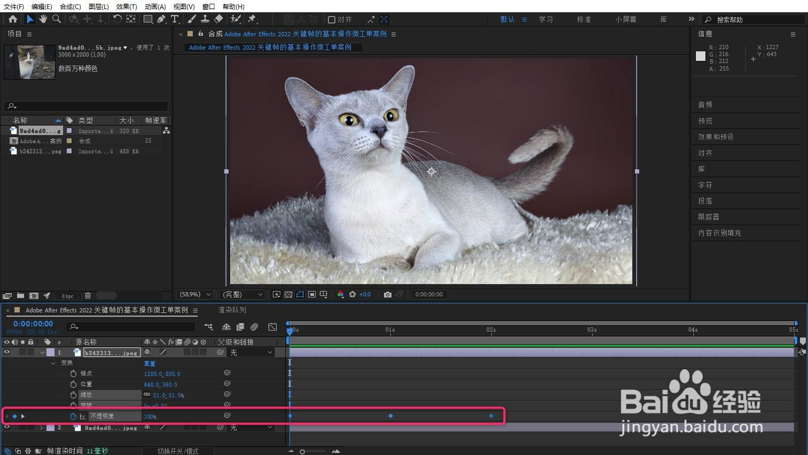
Task: Open the 编辑(E) menu
Action: coord(42,6)
